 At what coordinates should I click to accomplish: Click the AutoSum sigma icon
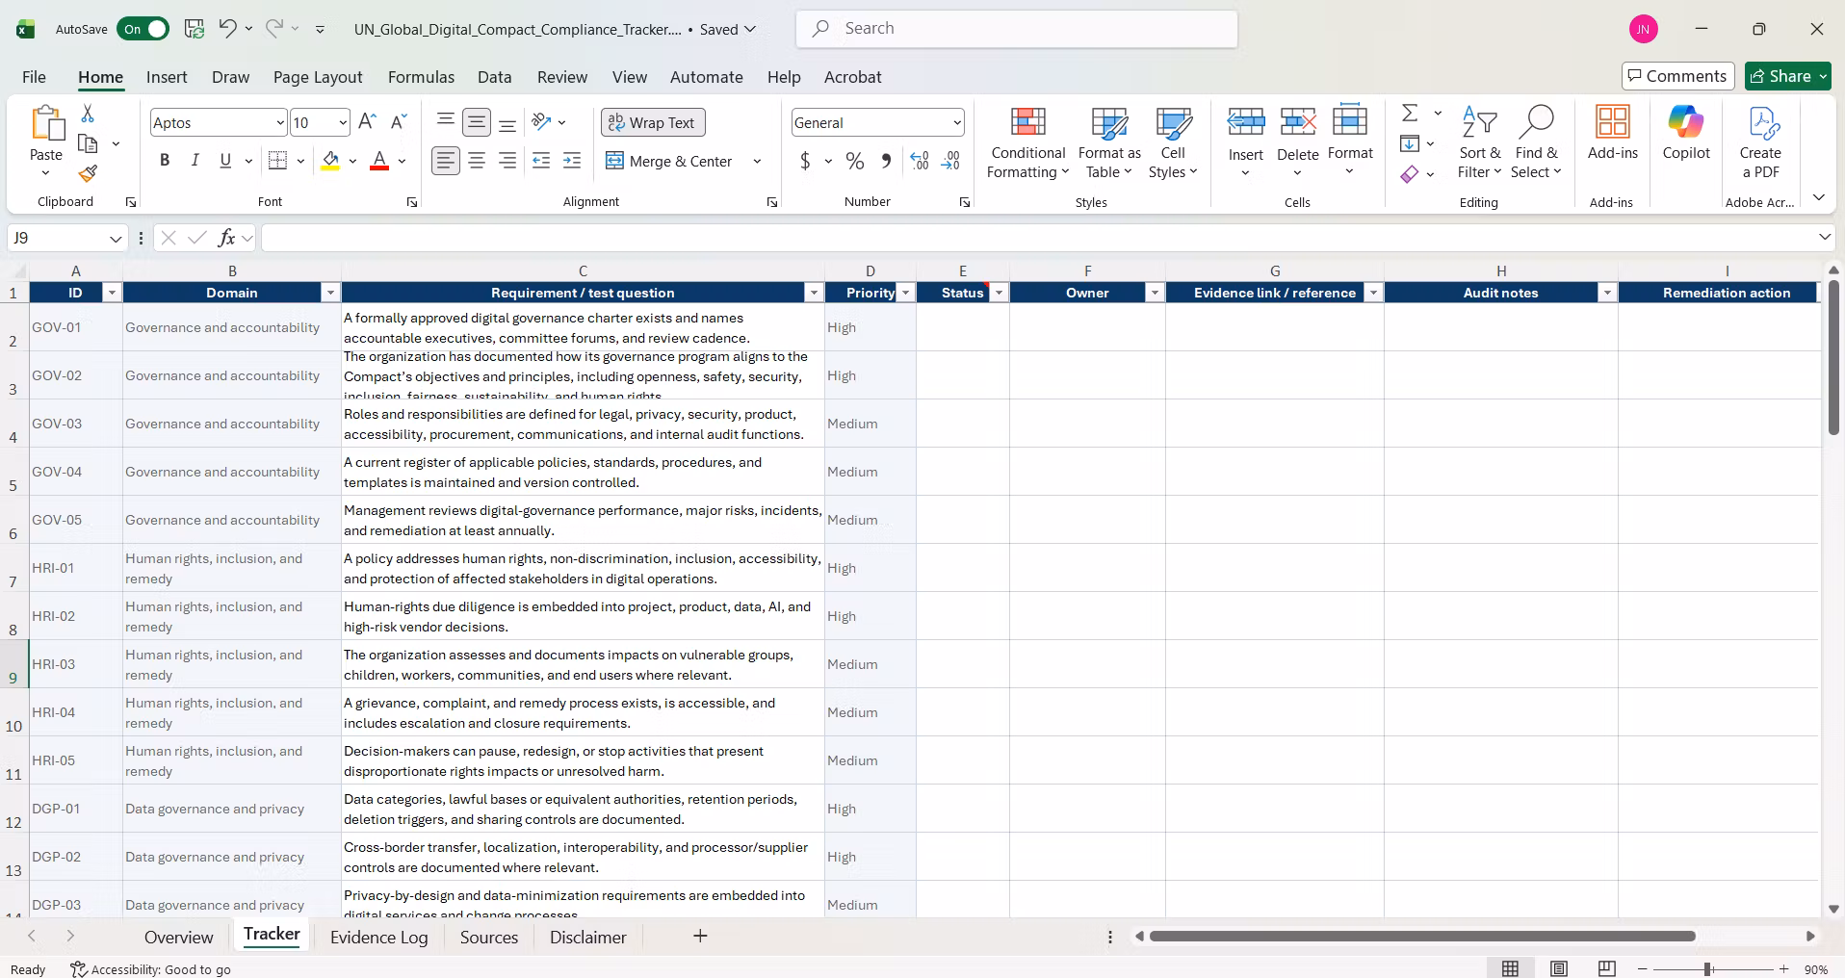[x=1410, y=114]
